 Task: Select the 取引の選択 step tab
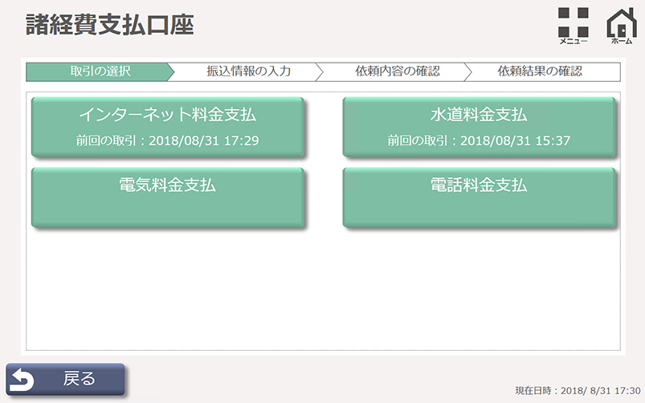(100, 71)
